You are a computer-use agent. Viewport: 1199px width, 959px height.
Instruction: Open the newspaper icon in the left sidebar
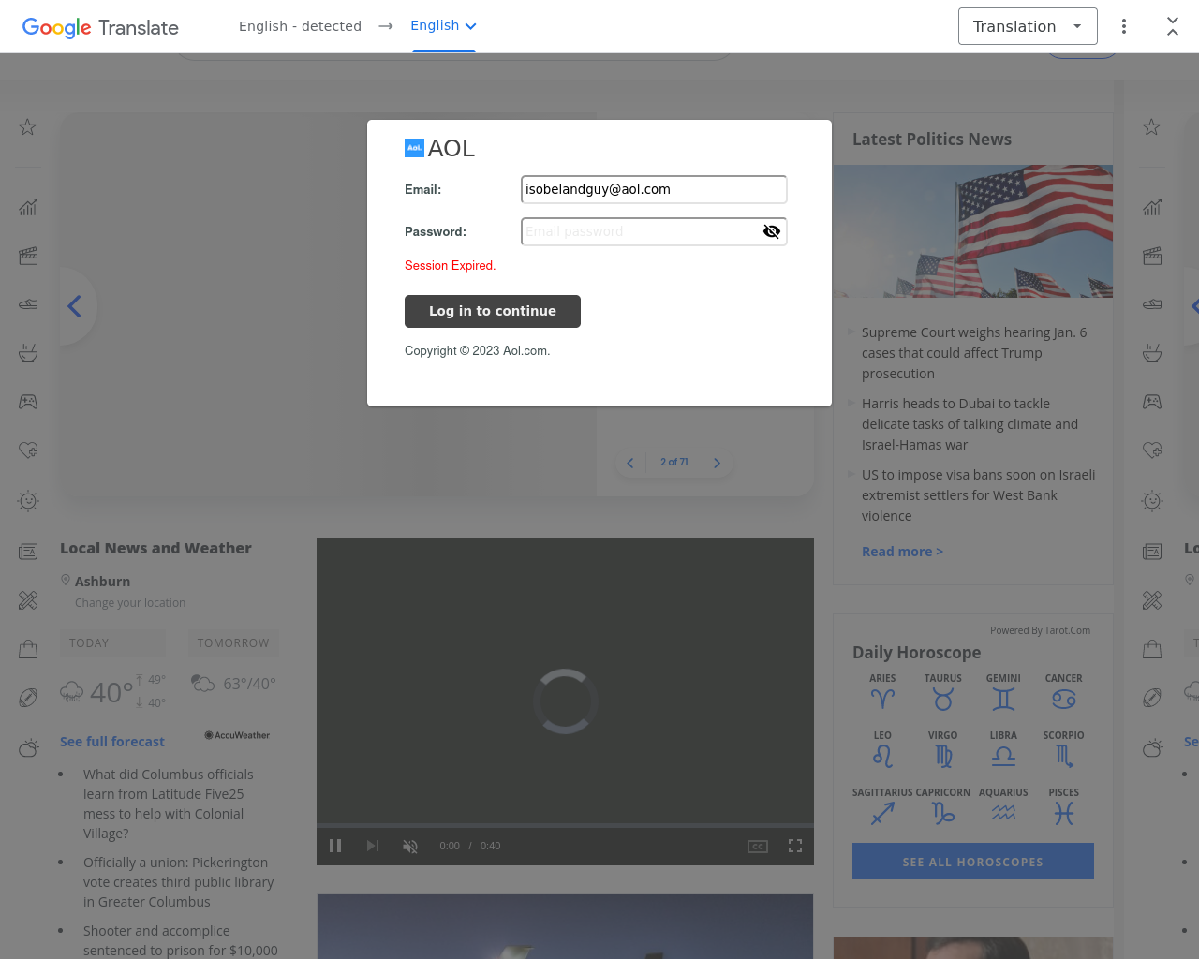(x=28, y=552)
